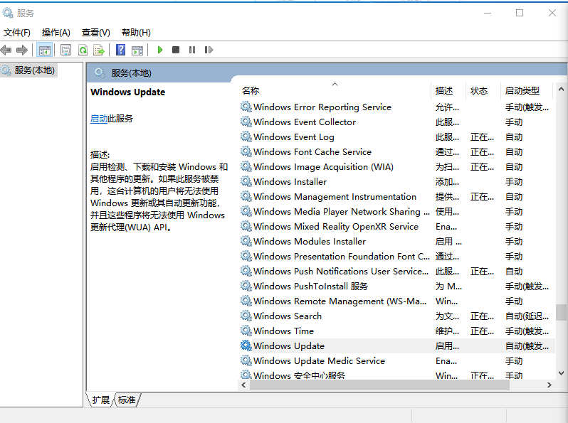Sort by the 启动类型 column header
Screen dimensions: 568x423
tap(526, 90)
